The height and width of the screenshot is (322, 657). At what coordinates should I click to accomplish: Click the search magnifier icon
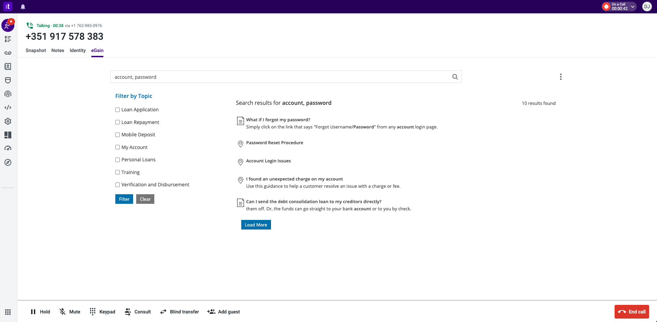(x=455, y=77)
